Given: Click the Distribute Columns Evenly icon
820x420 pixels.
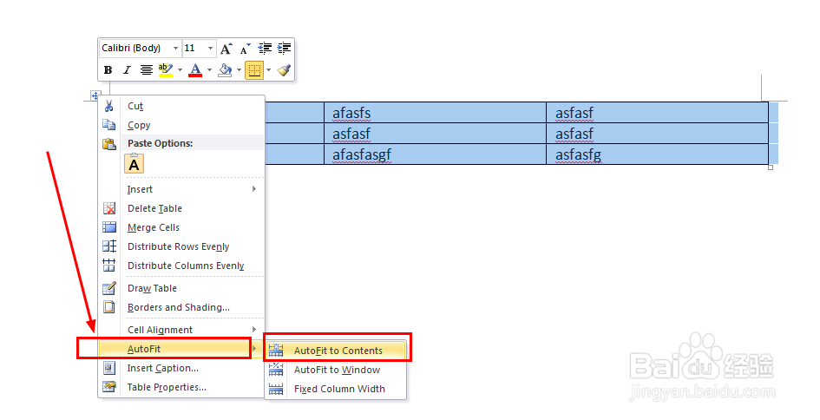Looking at the screenshot, I should pos(108,266).
